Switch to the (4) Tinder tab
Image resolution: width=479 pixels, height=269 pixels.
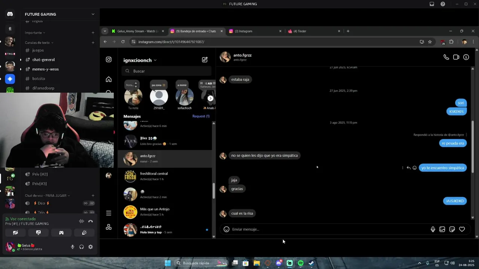pos(314,31)
